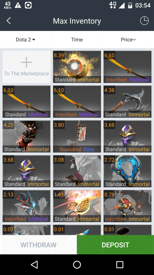Tap the back arrow in header
The width and height of the screenshot is (154, 275).
pos(8,21)
